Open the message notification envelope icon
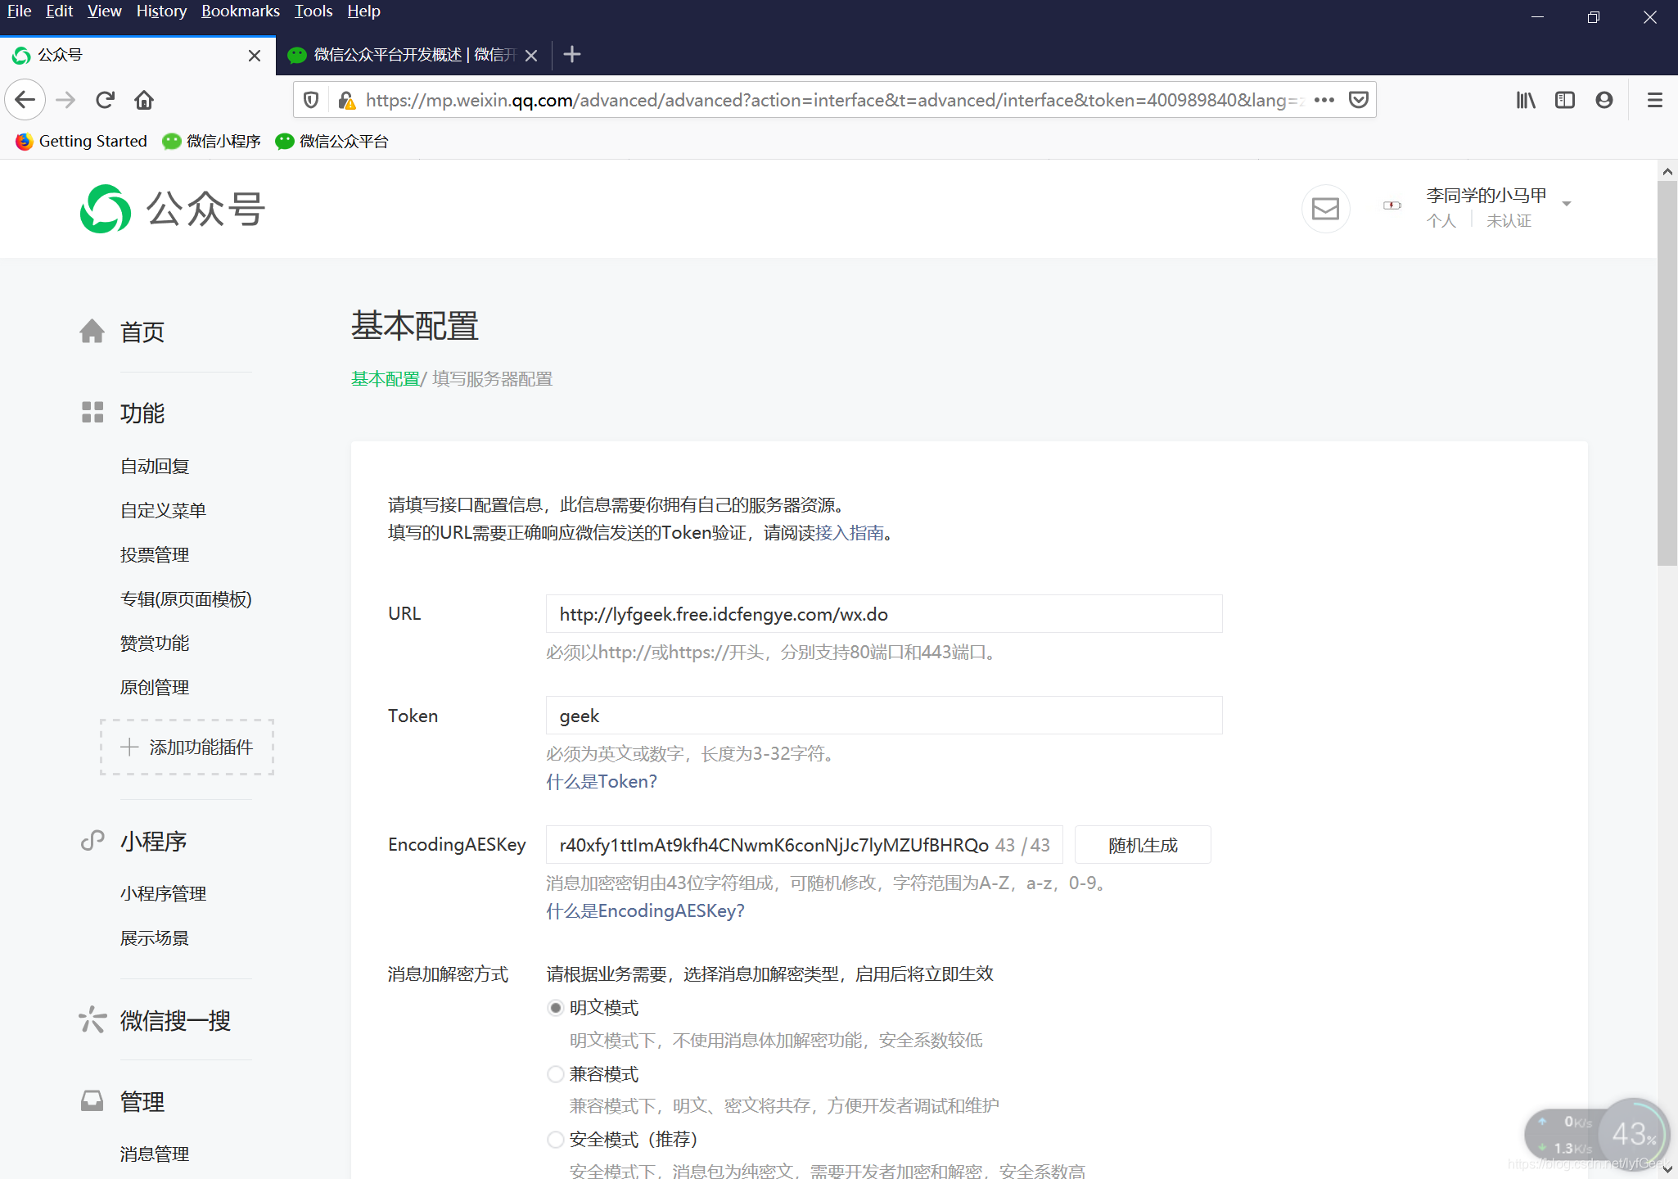This screenshot has width=1678, height=1179. (x=1325, y=209)
